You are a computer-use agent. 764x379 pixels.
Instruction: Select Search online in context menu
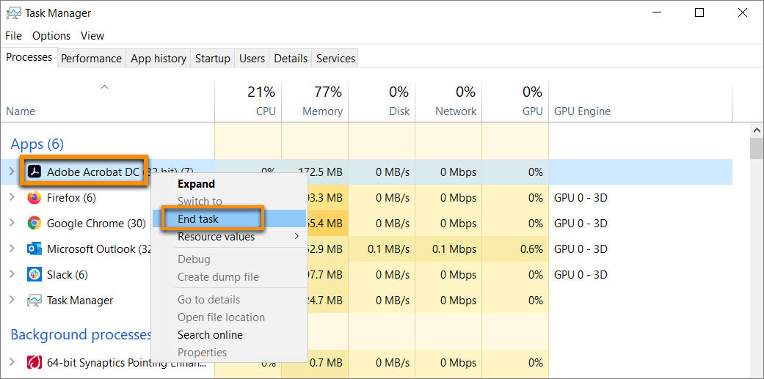(x=210, y=335)
